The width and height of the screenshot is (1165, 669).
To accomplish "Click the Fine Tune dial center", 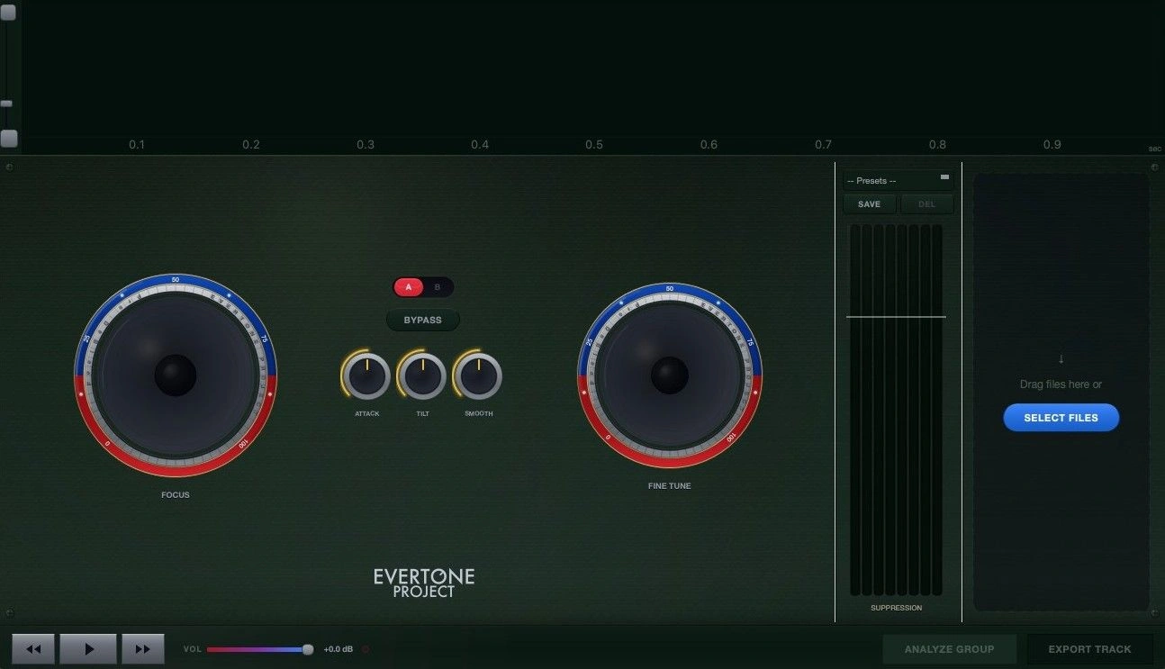I will pyautogui.click(x=670, y=375).
